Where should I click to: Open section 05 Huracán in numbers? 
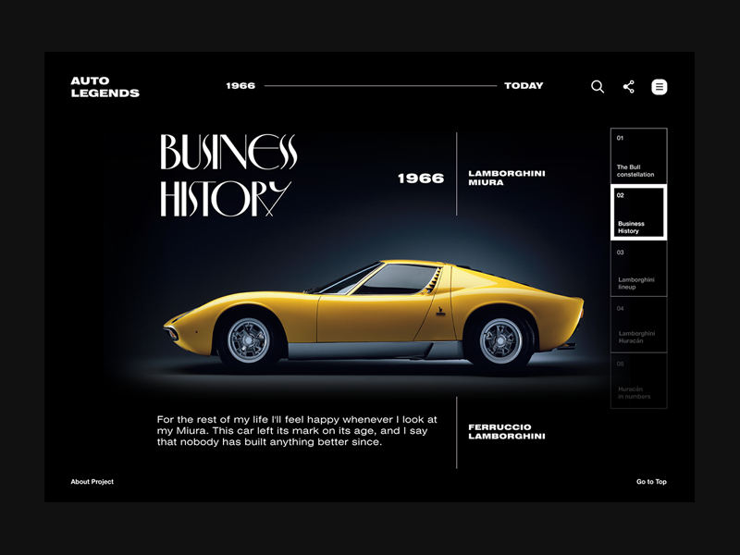tap(638, 380)
